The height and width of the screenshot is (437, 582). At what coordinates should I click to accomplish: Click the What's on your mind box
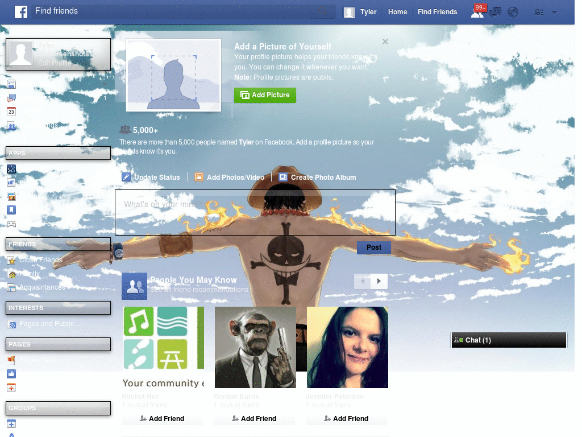click(x=255, y=213)
